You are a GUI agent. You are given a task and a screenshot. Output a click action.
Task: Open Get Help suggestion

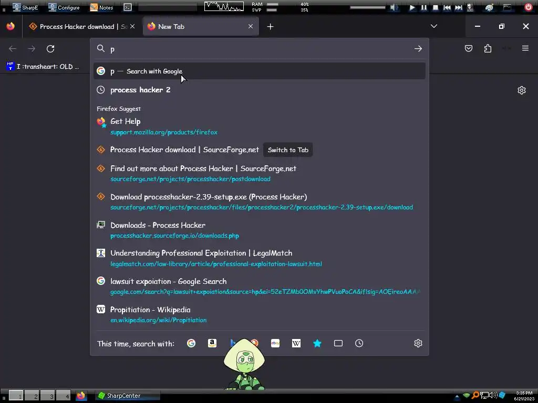click(x=260, y=126)
